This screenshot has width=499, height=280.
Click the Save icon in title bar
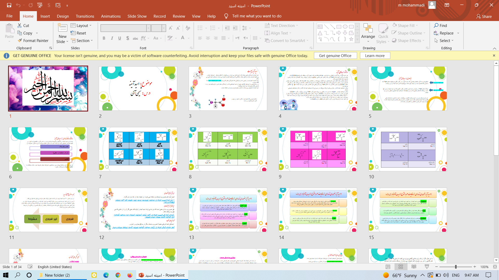pos(9,5)
